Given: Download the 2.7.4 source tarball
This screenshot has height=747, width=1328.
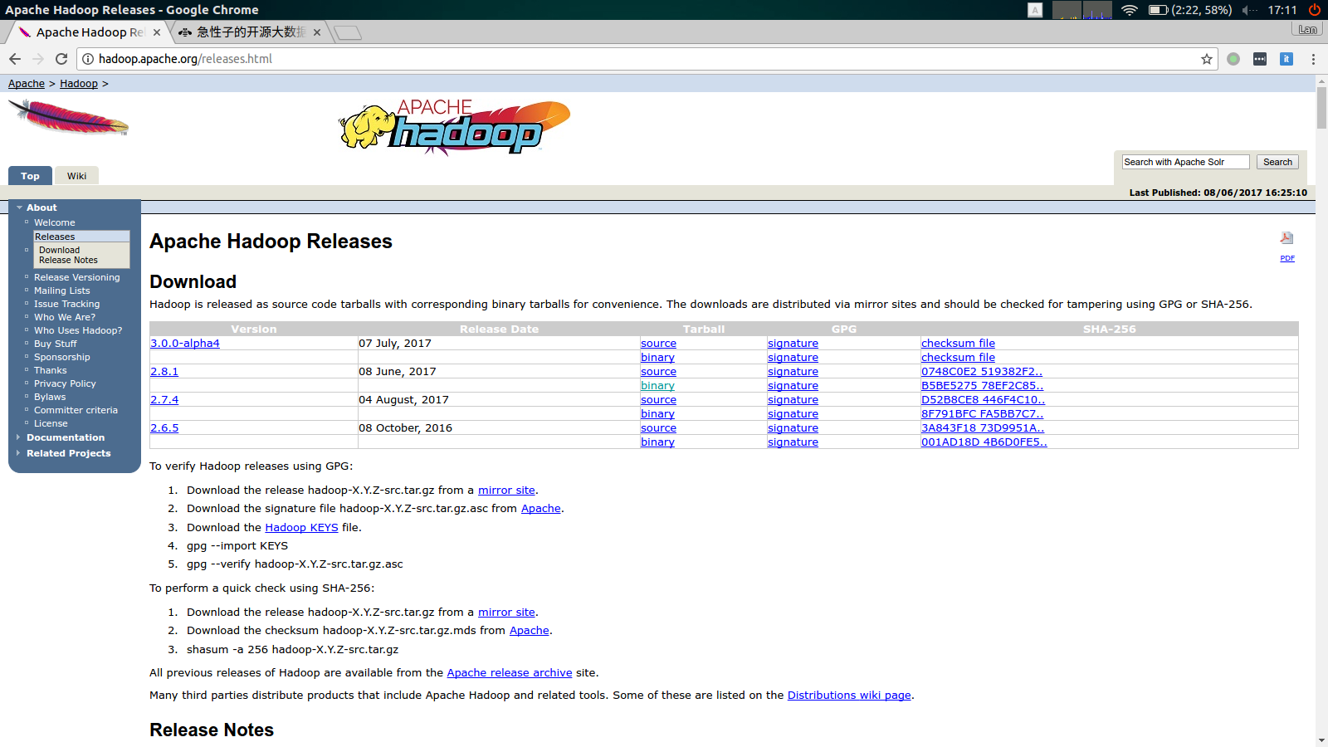Looking at the screenshot, I should [x=658, y=400].
